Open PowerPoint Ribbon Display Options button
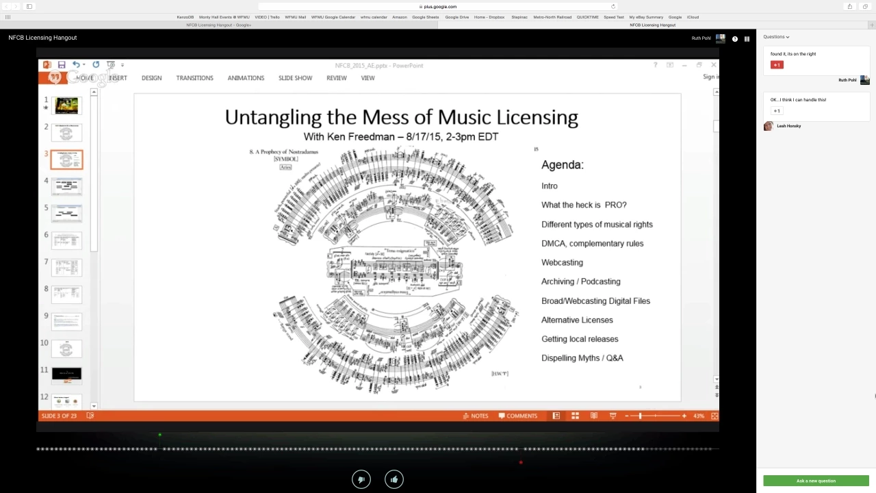This screenshot has width=876, height=493. tap(669, 65)
